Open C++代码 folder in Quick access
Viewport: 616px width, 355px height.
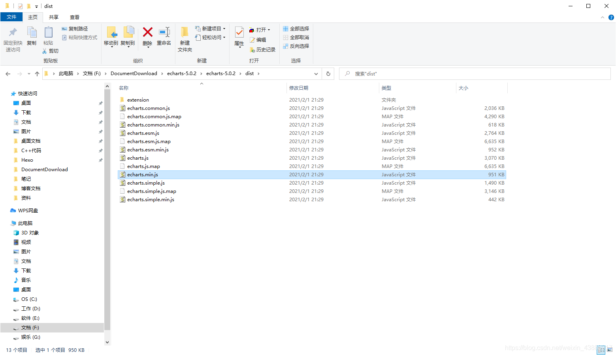pos(31,151)
